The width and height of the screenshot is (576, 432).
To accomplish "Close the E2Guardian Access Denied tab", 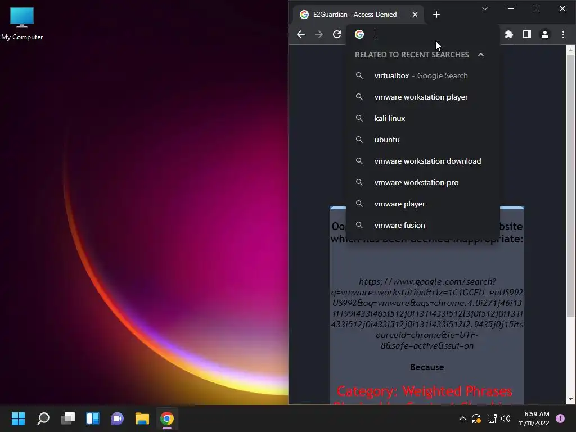I will [415, 15].
